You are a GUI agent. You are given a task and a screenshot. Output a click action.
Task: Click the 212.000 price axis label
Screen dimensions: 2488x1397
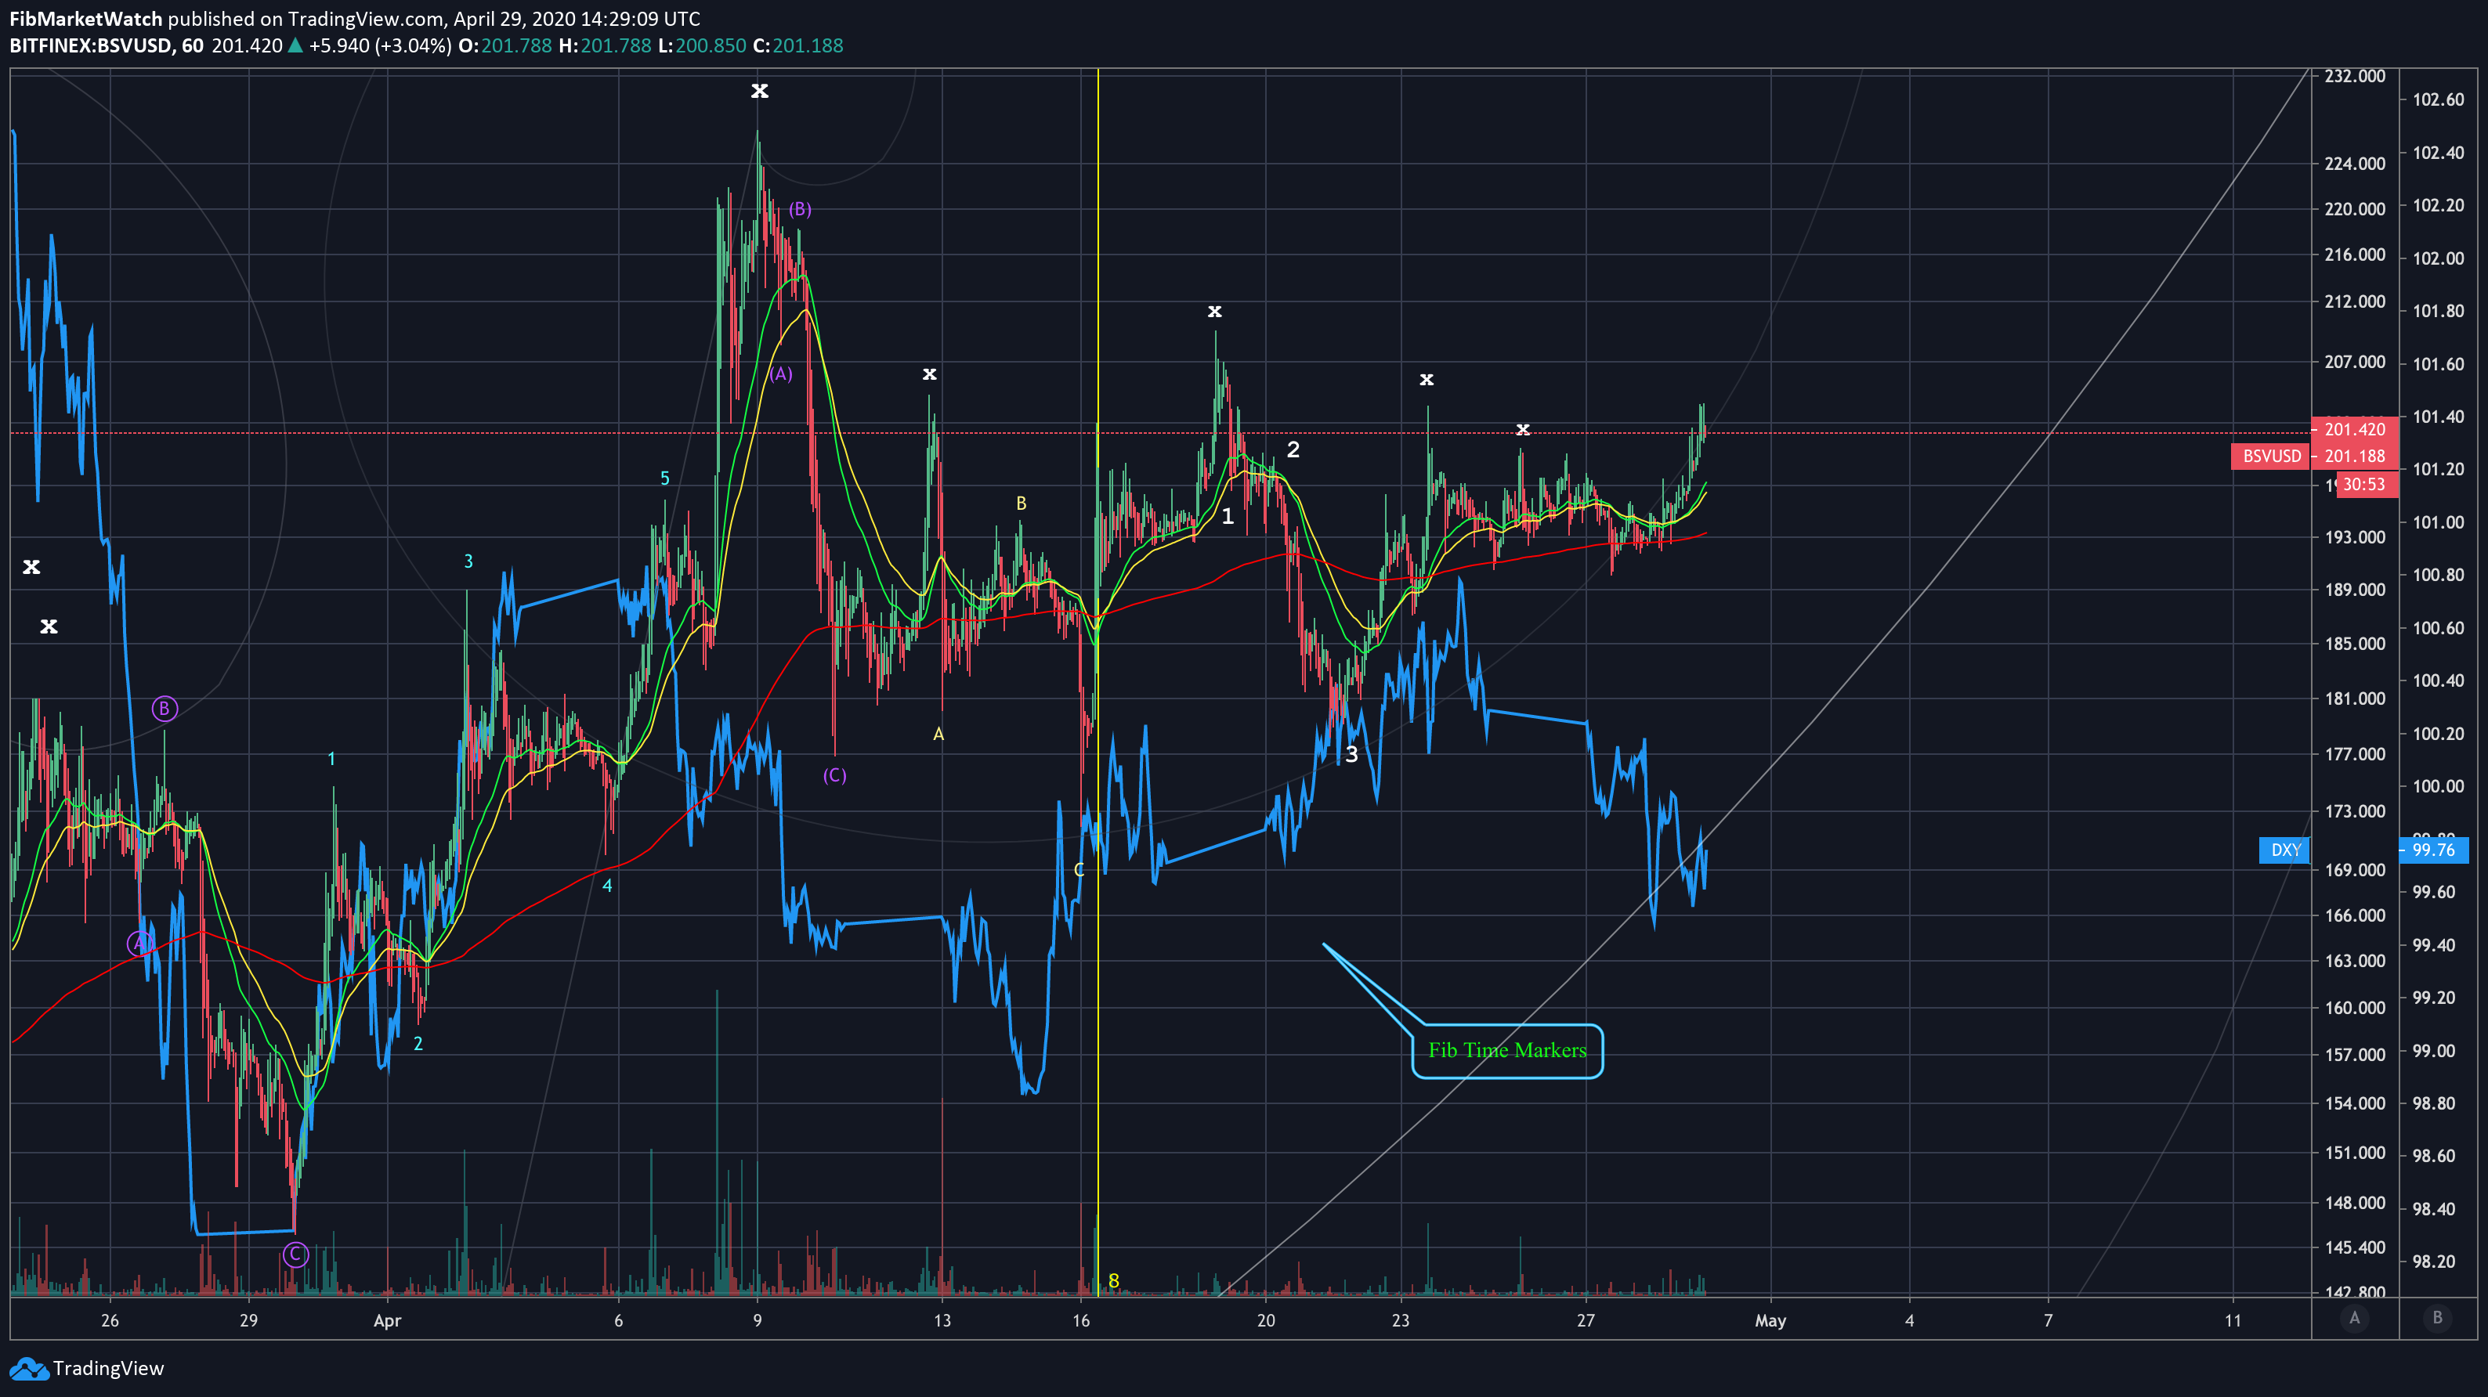pyautogui.click(x=2355, y=301)
